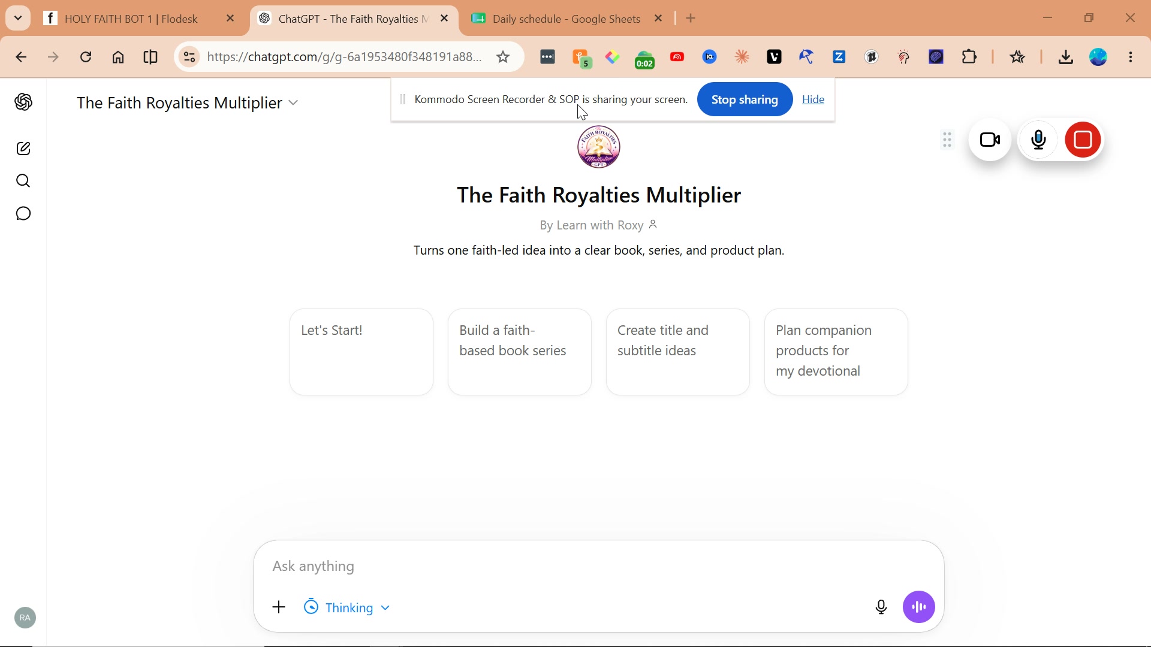Open the tab search dropdown arrow

point(18,18)
